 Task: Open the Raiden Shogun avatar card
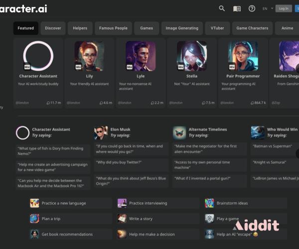click(289, 56)
